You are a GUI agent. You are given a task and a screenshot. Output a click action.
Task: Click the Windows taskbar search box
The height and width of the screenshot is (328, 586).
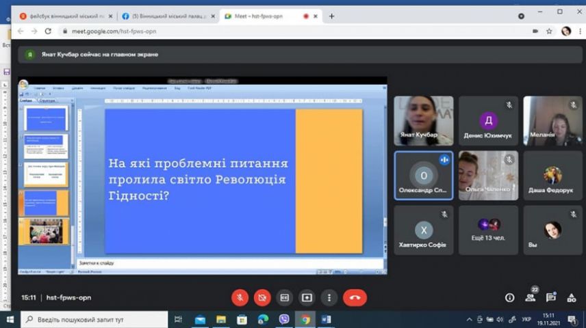coord(96,319)
